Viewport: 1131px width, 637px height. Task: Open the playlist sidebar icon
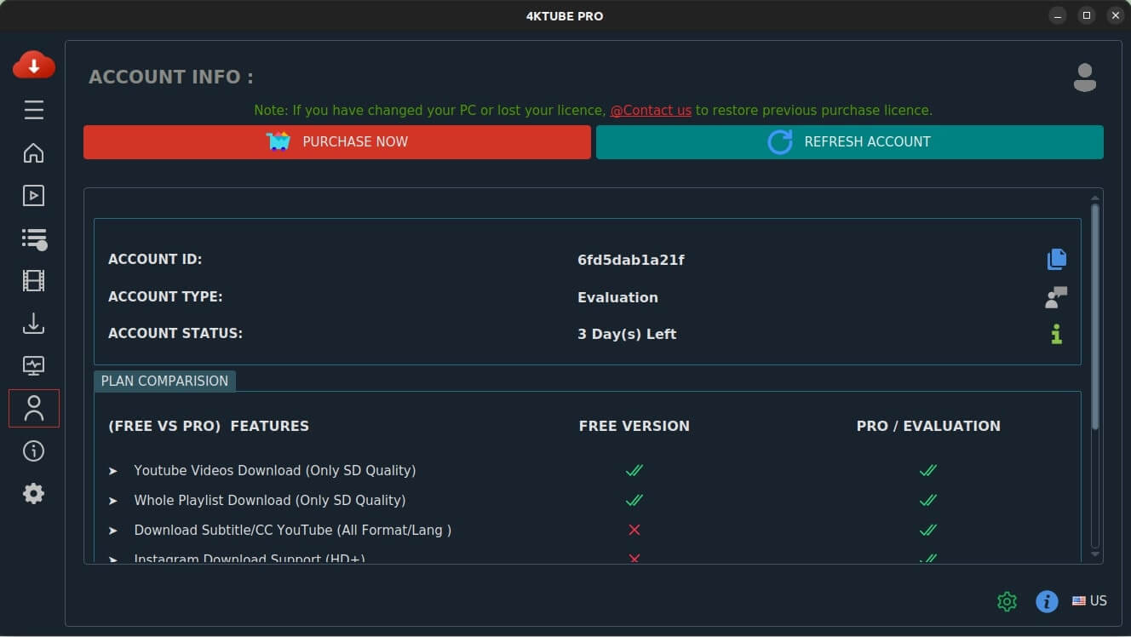pos(34,238)
